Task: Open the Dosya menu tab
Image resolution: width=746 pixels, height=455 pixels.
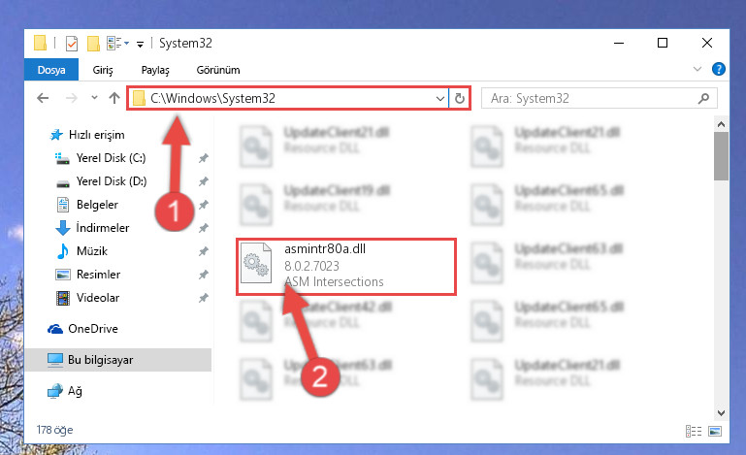Action: click(51, 70)
